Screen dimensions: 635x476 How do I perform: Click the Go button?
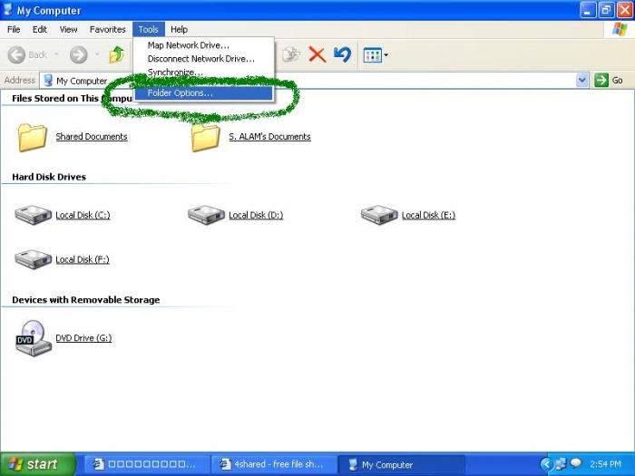pyautogui.click(x=609, y=80)
